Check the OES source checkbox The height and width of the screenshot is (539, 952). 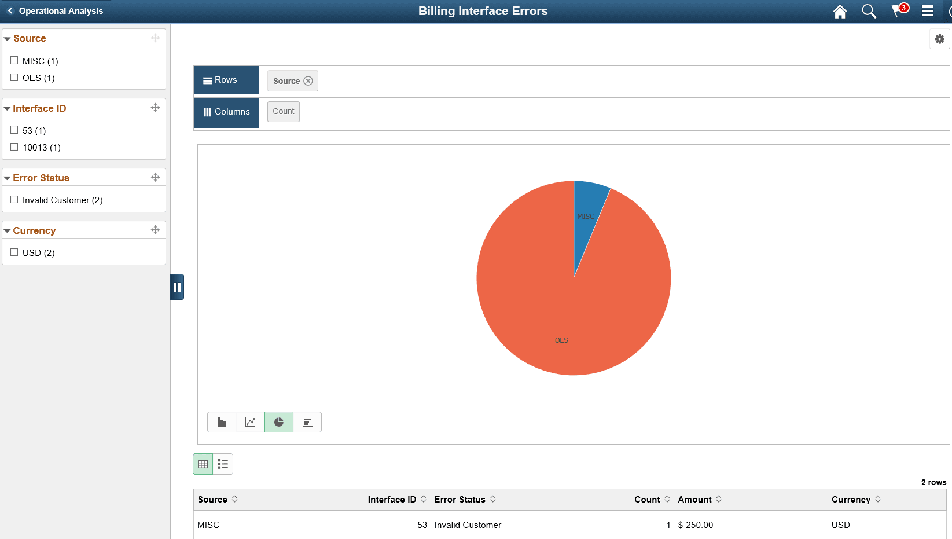(14, 78)
